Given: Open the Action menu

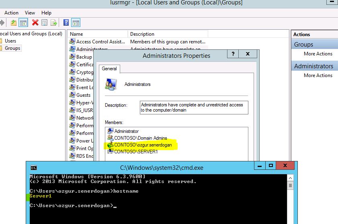Looking at the screenshot, I should (x=11, y=13).
